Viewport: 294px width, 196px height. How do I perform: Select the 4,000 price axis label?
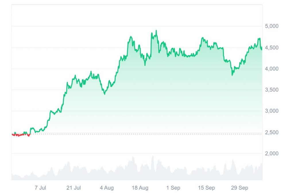[x=272, y=69]
